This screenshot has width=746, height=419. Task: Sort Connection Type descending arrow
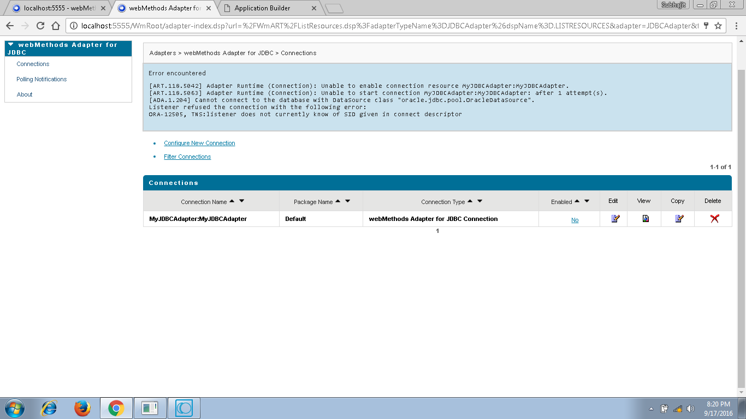[x=480, y=201]
